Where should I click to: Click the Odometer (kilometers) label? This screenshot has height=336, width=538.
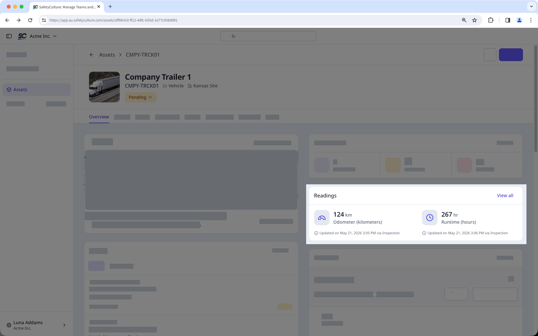click(357, 222)
